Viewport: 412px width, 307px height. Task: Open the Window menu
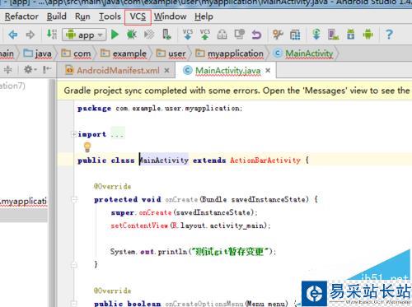pyautogui.click(x=170, y=16)
